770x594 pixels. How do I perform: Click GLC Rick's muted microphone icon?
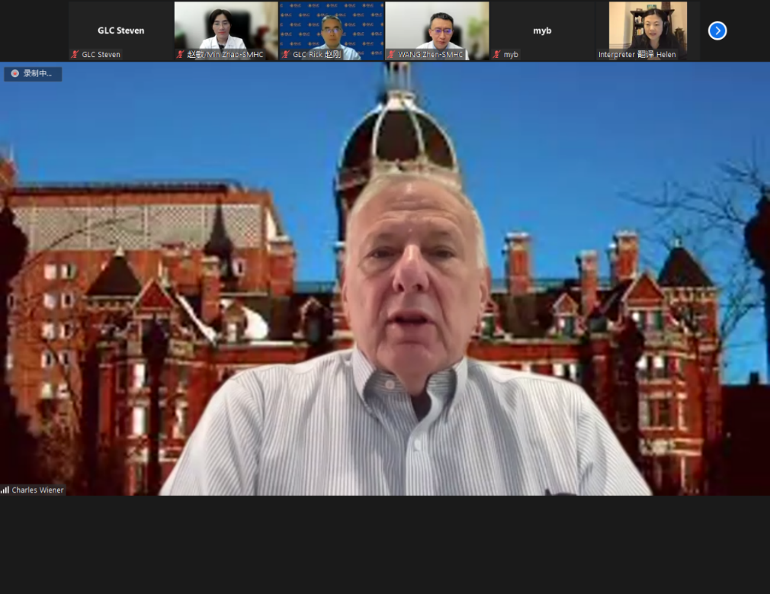[x=286, y=55]
